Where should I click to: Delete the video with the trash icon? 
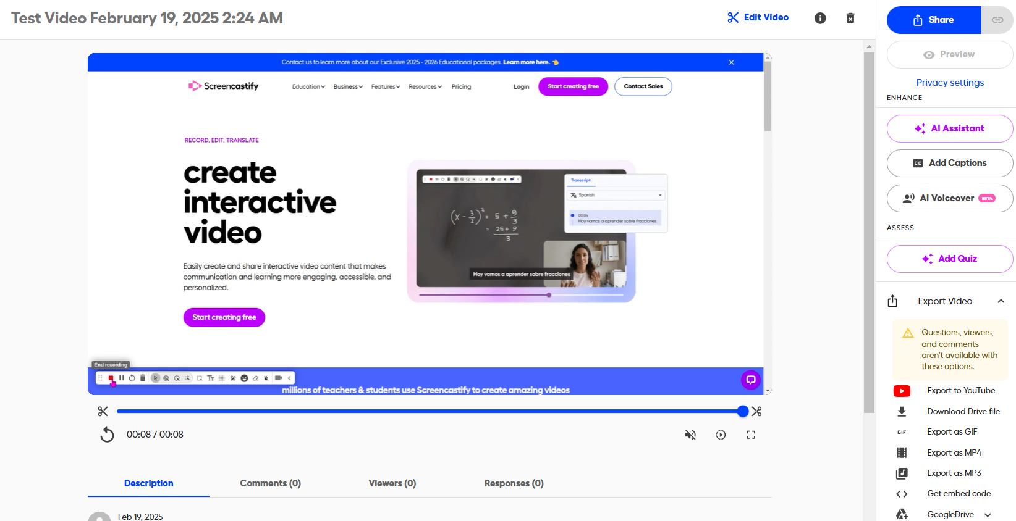pos(850,18)
